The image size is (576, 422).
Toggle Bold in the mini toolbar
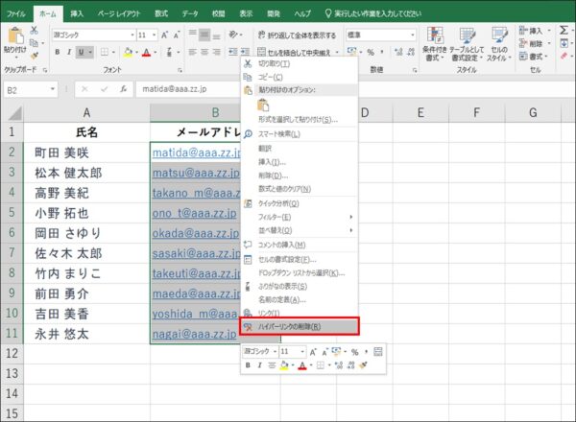point(248,365)
